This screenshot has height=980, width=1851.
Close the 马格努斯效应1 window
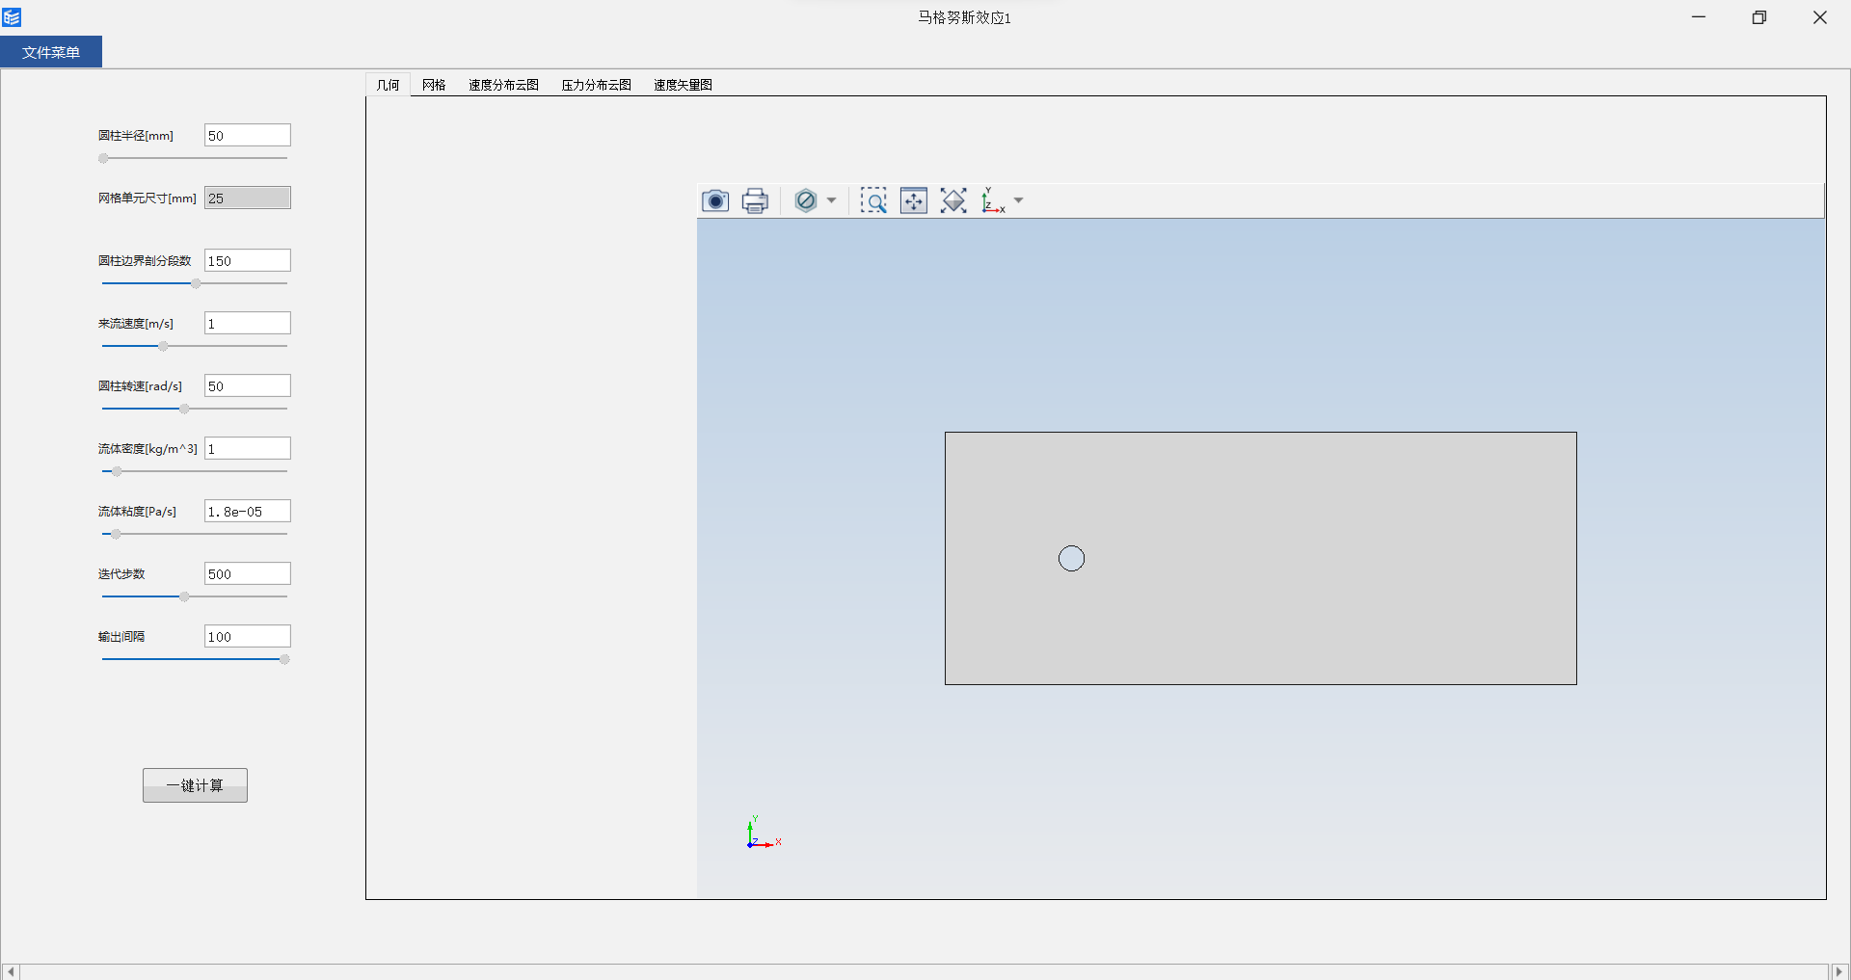pyautogui.click(x=1820, y=17)
